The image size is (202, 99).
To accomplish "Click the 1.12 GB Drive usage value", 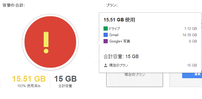I will point(191,29).
